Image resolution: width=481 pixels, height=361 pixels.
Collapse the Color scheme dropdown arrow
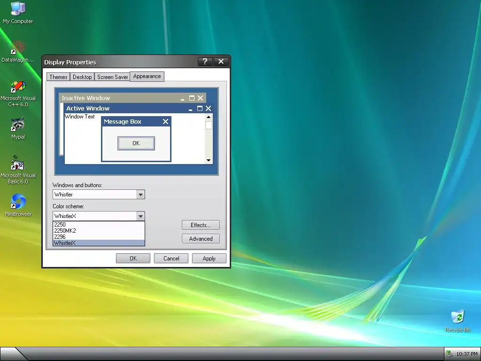(140, 216)
